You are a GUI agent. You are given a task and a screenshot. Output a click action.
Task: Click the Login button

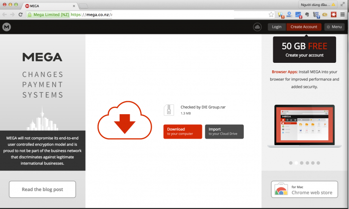277,27
